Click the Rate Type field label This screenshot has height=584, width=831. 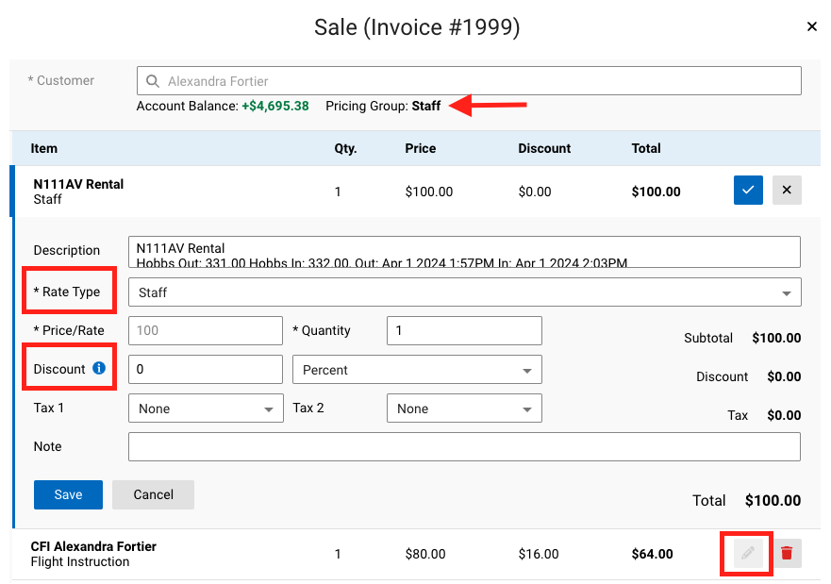(x=67, y=292)
